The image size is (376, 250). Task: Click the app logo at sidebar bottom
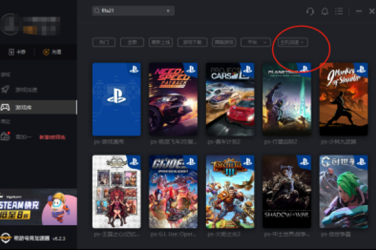coord(5,237)
